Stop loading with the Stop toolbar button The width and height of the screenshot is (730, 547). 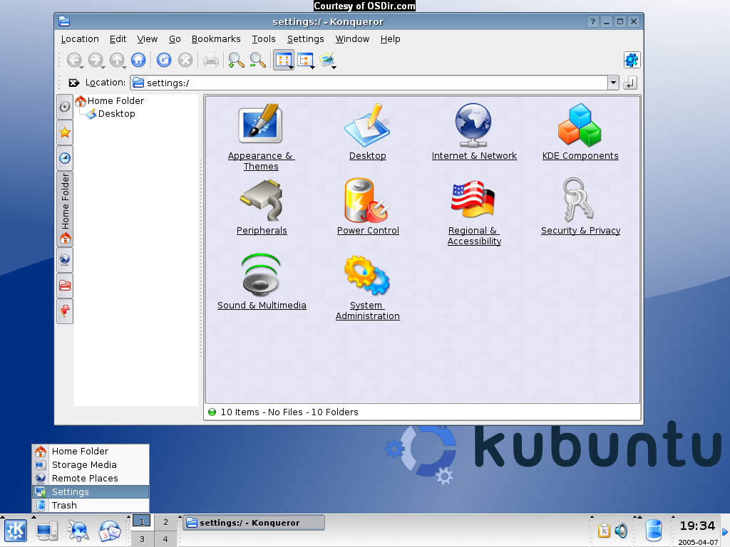click(x=185, y=60)
